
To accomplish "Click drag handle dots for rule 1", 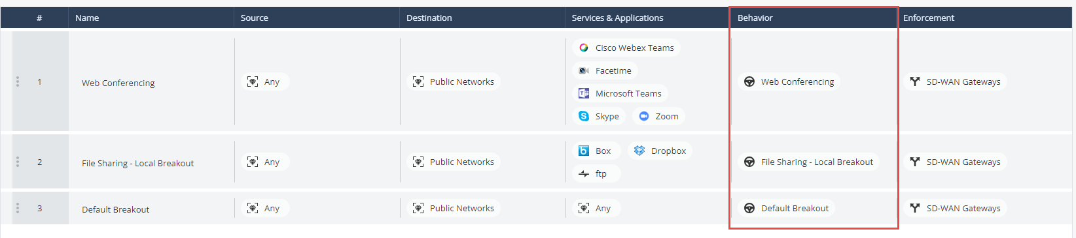I will pyautogui.click(x=18, y=82).
